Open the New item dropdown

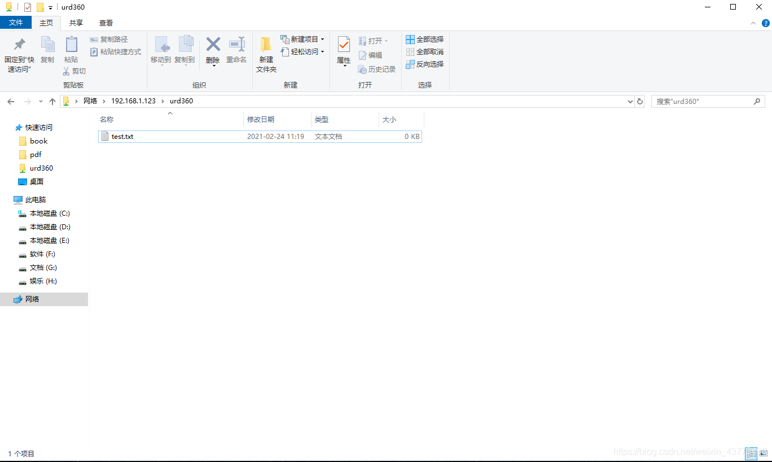[x=302, y=40]
